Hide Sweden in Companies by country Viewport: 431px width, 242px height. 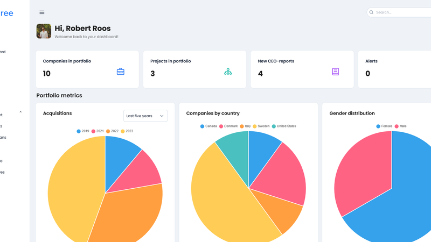261,126
